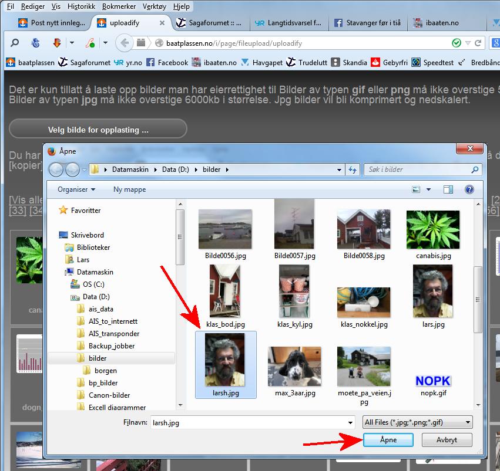The height and width of the screenshot is (471, 500).
Task: Select the lars.jpg thumbnail
Action: pyautogui.click(x=433, y=291)
